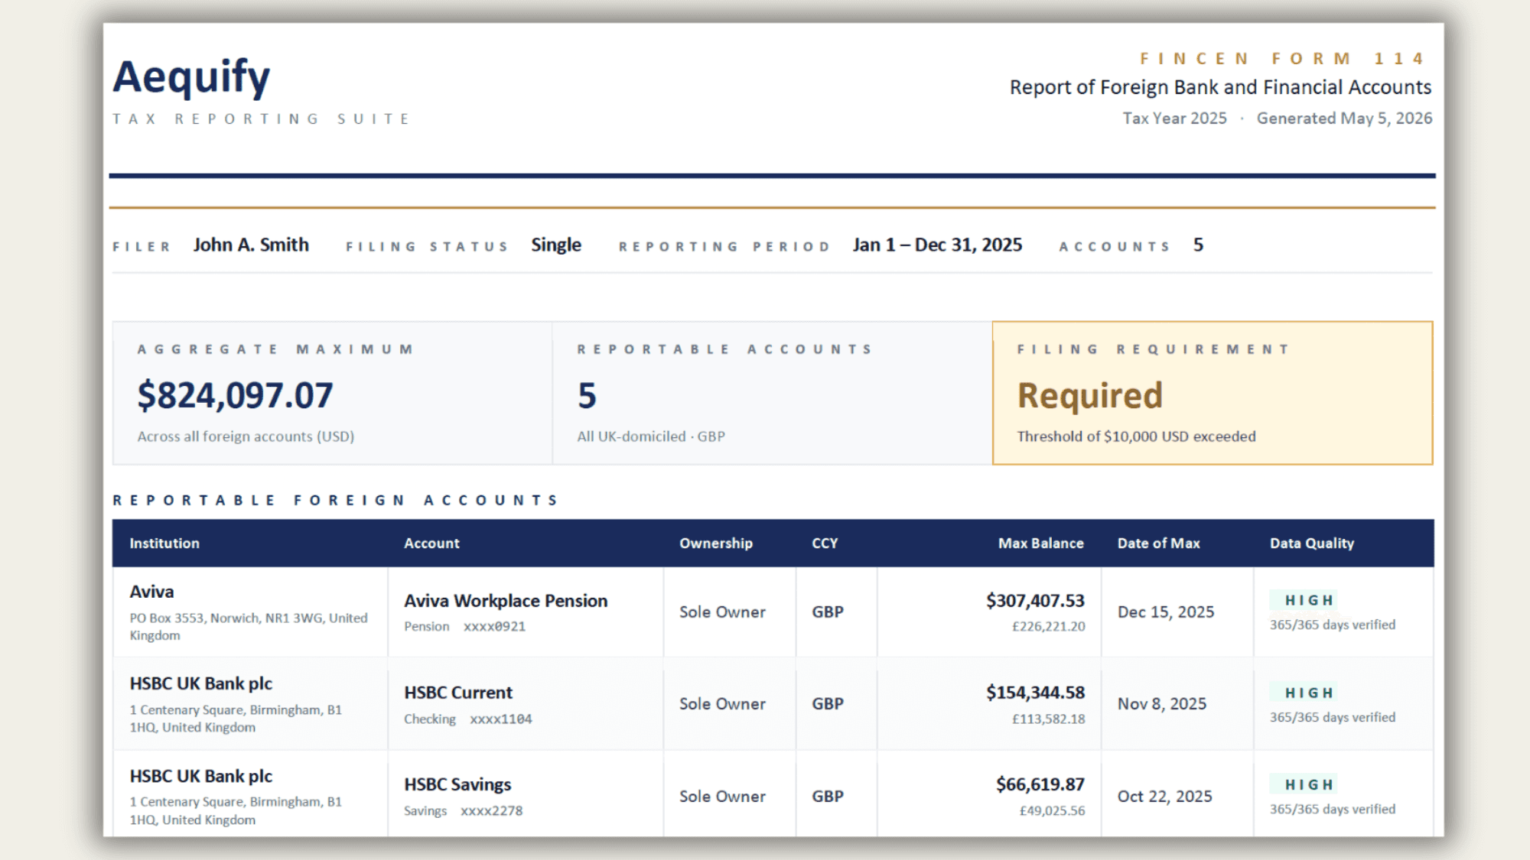Viewport: 1530px width, 860px height.
Task: Select the 'HSBC Savings' account name
Action: coord(457,784)
